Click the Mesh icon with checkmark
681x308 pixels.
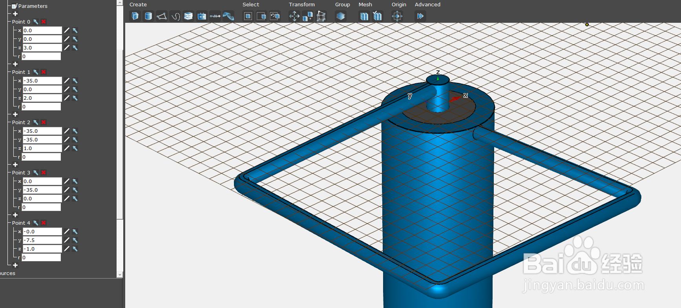[378, 16]
